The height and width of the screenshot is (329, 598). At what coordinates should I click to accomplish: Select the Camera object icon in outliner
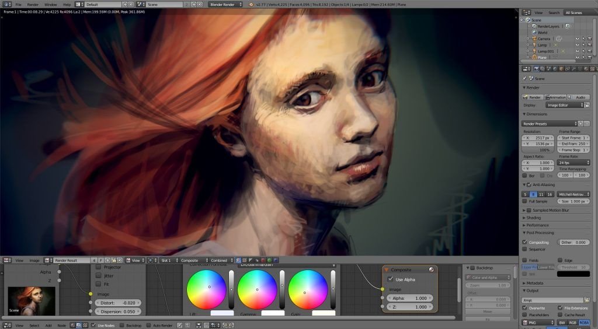pyautogui.click(x=534, y=39)
